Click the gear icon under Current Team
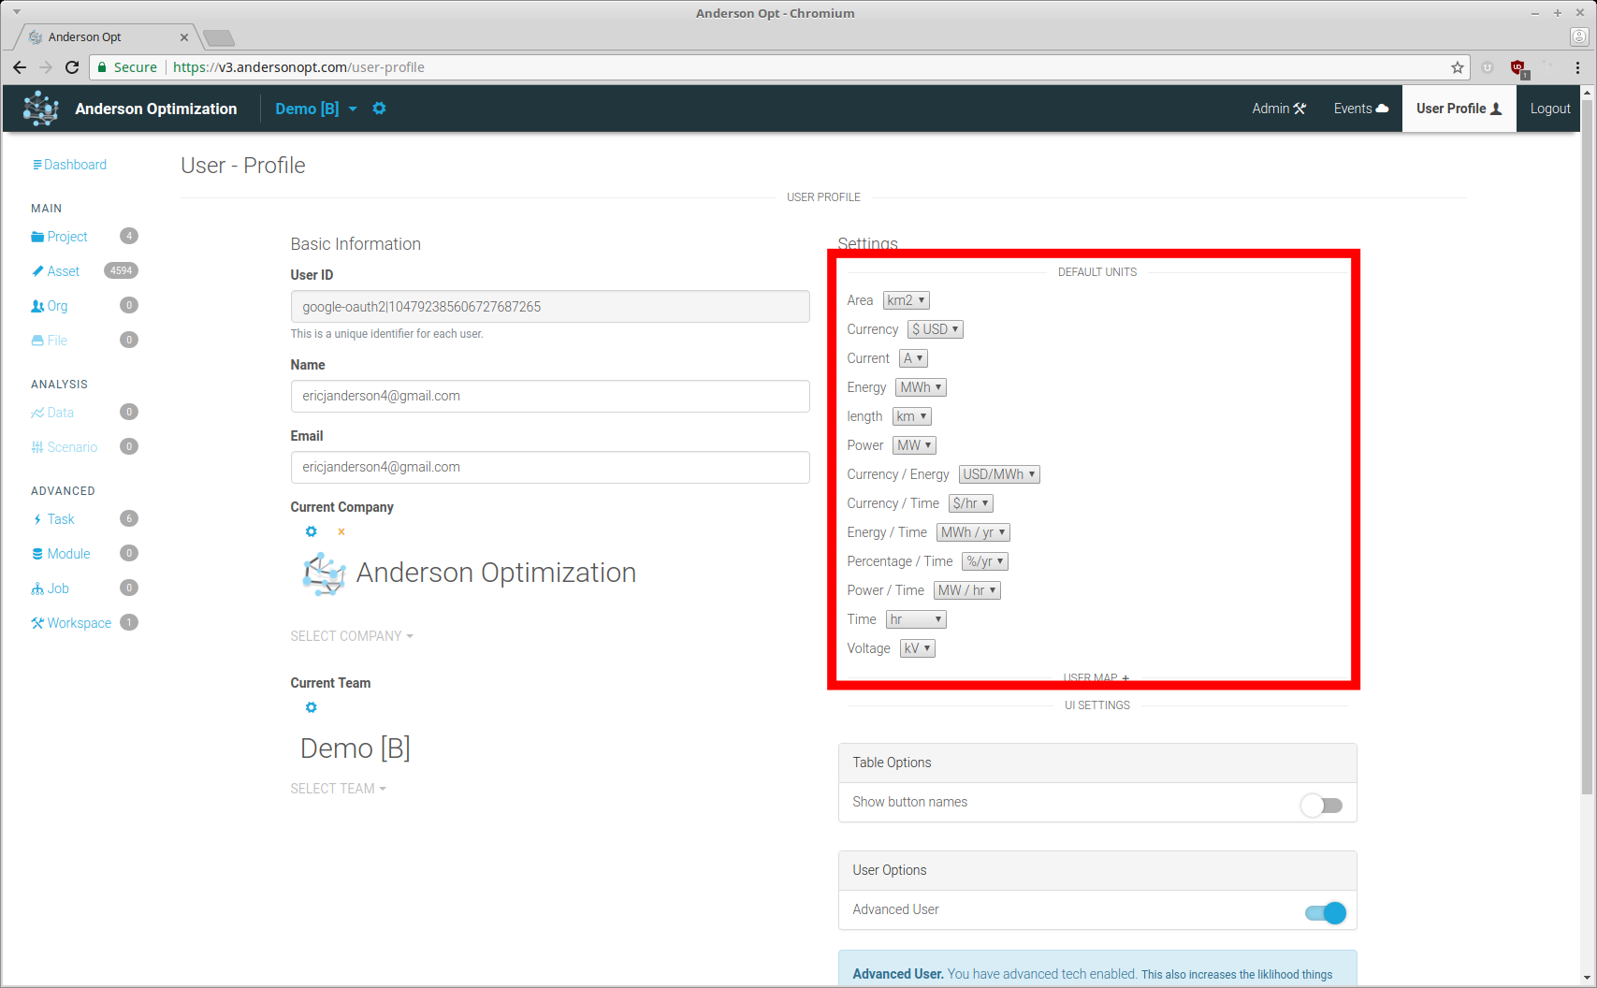This screenshot has width=1597, height=988. (x=312, y=707)
